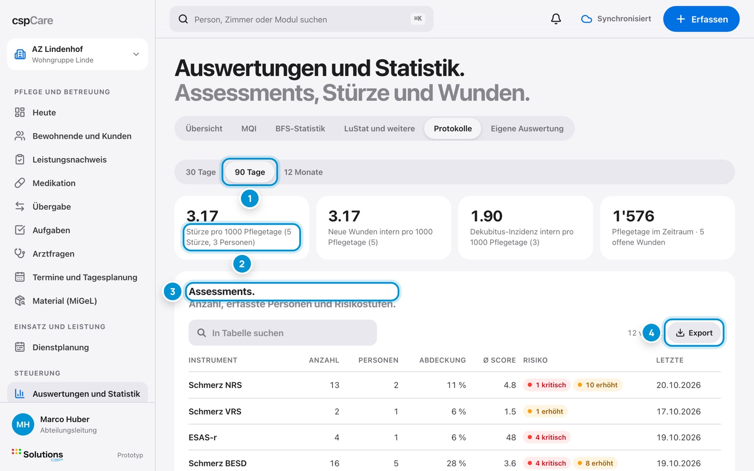Viewport: 754px width, 471px height.
Task: Click the Leistungsnachweis clipboard icon
Action: tap(20, 159)
